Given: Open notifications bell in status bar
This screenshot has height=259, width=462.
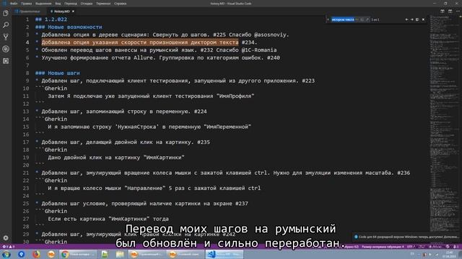Looking at the screenshot, I should pyautogui.click(x=456, y=247).
